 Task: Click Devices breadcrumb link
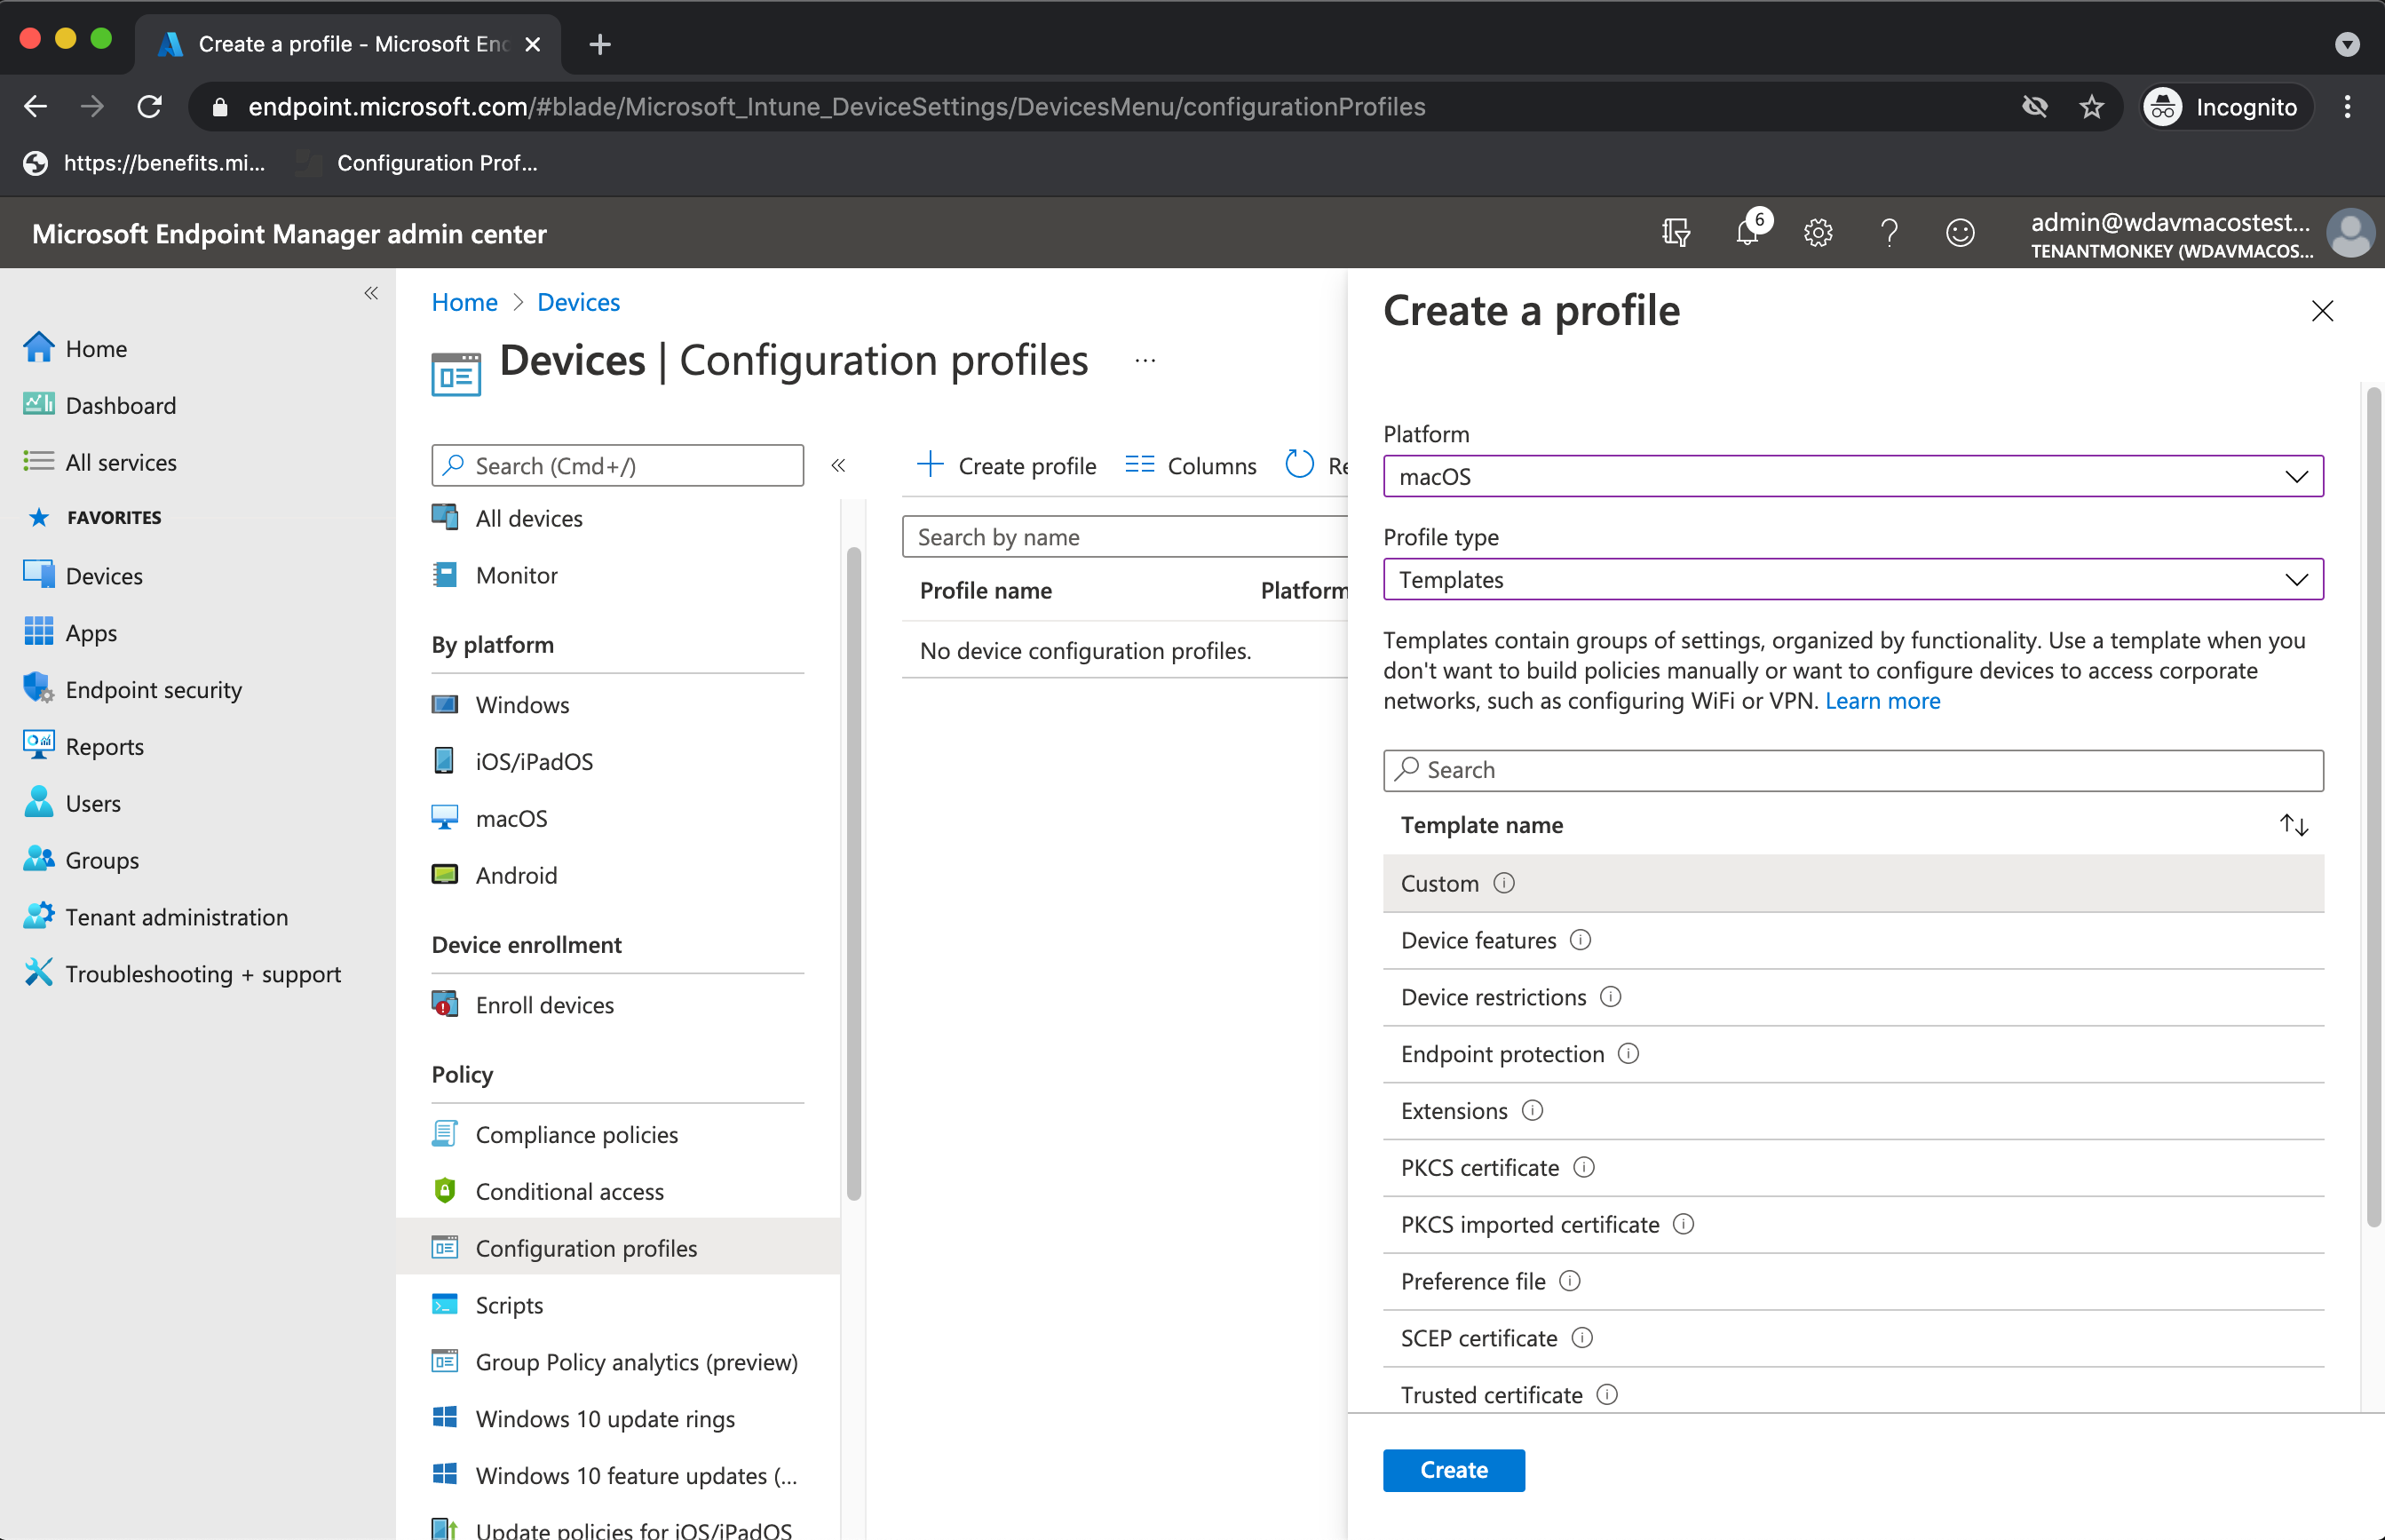click(x=579, y=302)
